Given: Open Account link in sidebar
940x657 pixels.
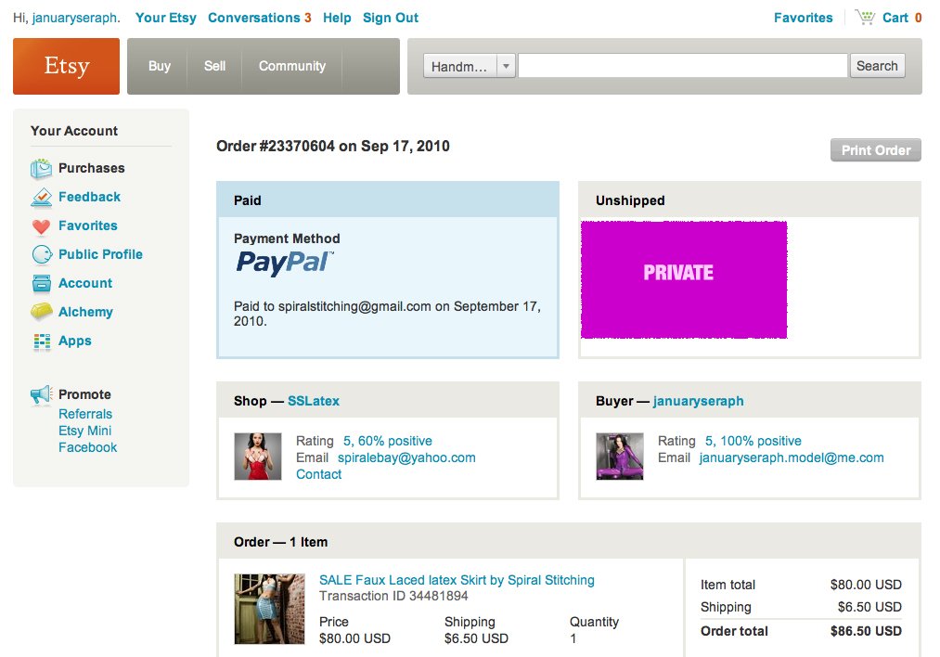Looking at the screenshot, I should coord(85,284).
